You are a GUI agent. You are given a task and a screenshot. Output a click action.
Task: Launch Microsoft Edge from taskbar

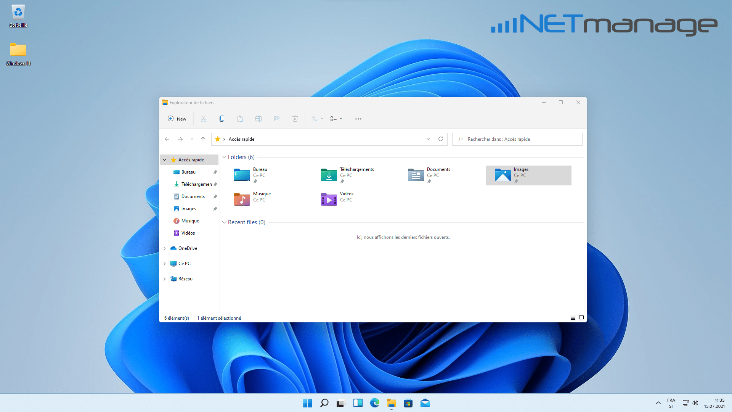(374, 403)
